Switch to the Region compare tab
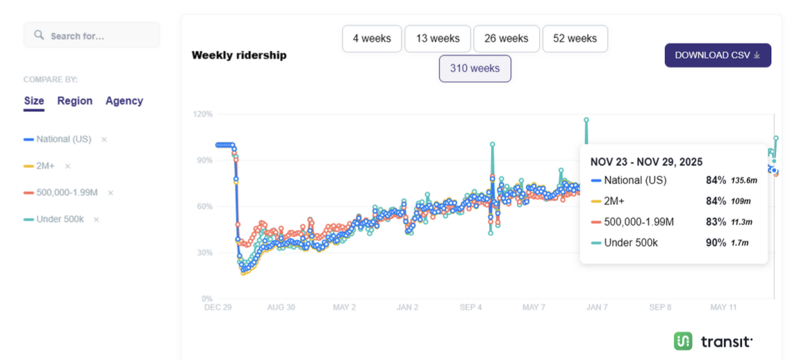This screenshot has width=792, height=361. pyautogui.click(x=75, y=101)
